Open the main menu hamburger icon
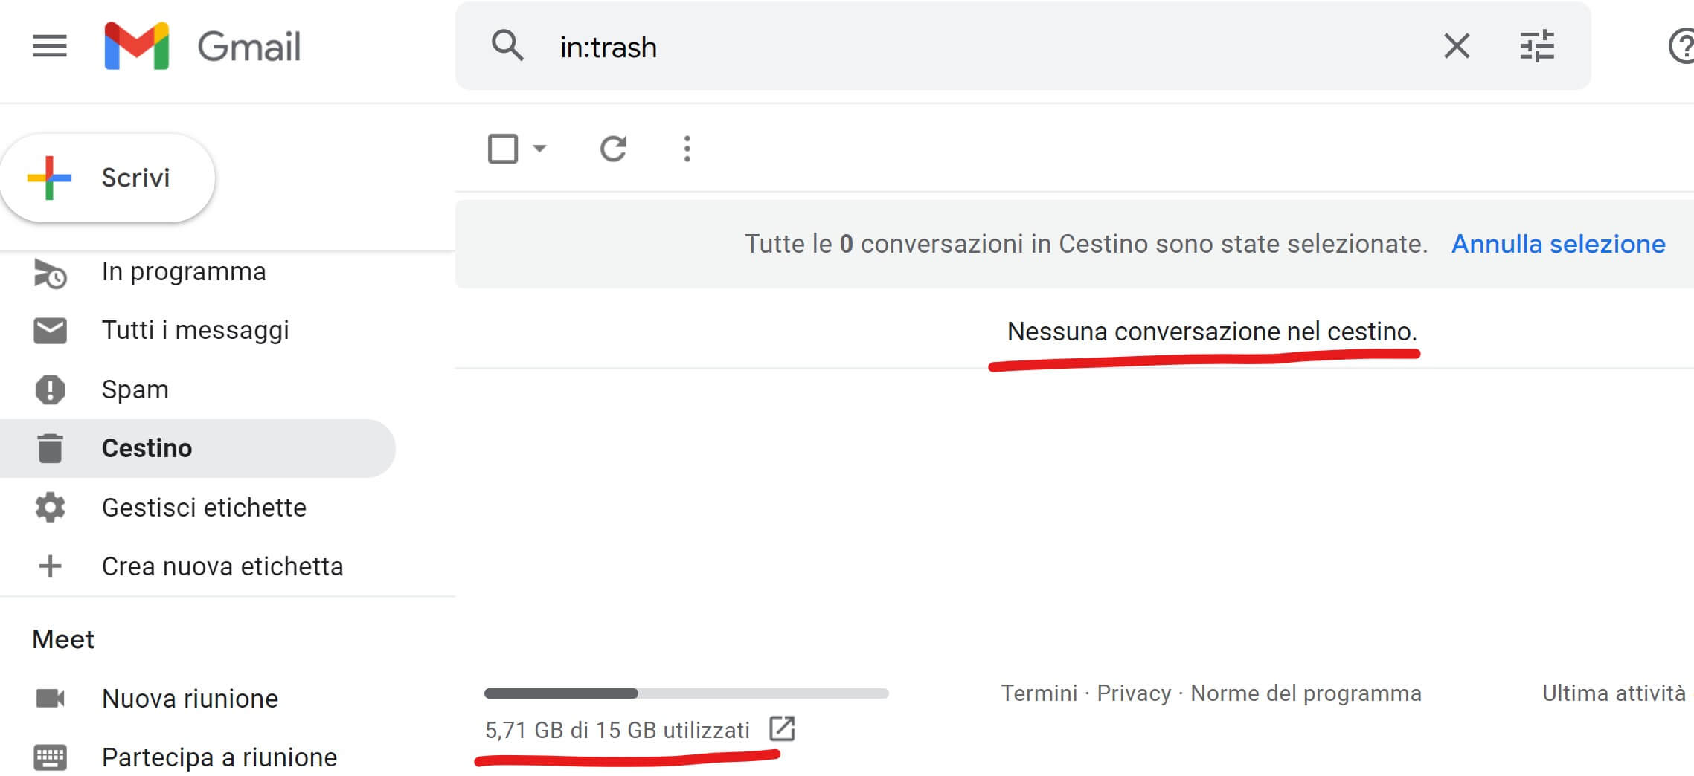1694x776 pixels. [50, 46]
